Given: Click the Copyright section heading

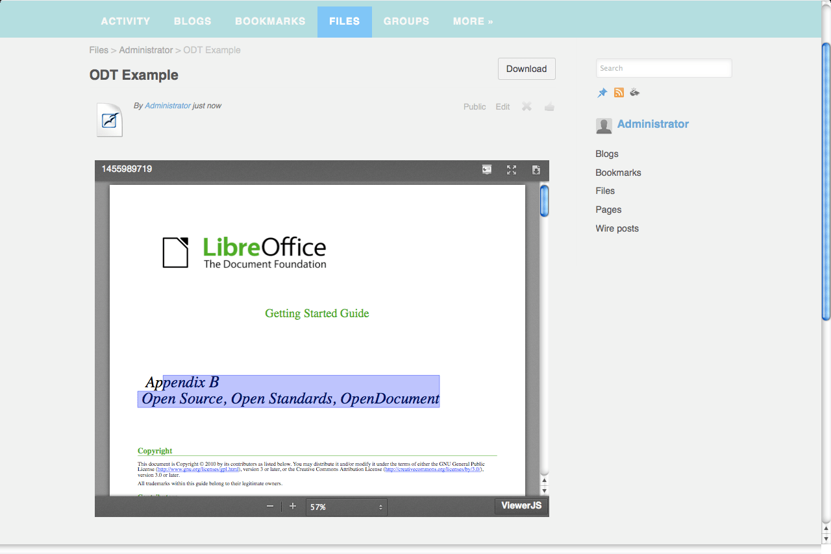Looking at the screenshot, I should coord(155,451).
